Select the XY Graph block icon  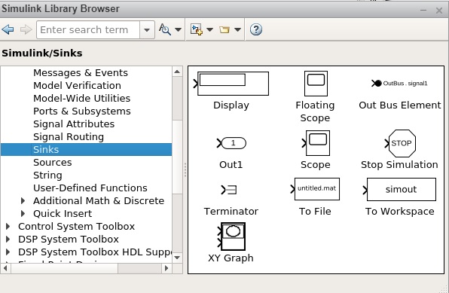[x=231, y=237]
